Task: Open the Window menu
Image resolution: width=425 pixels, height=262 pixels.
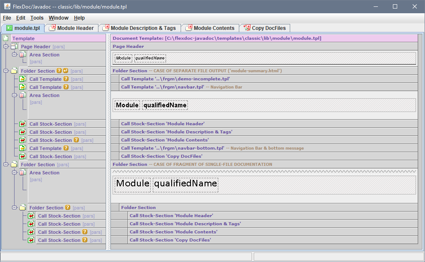Action: [x=58, y=18]
